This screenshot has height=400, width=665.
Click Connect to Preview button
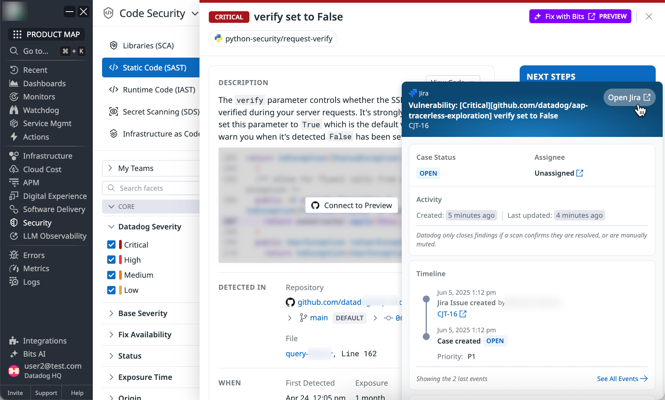coord(352,205)
